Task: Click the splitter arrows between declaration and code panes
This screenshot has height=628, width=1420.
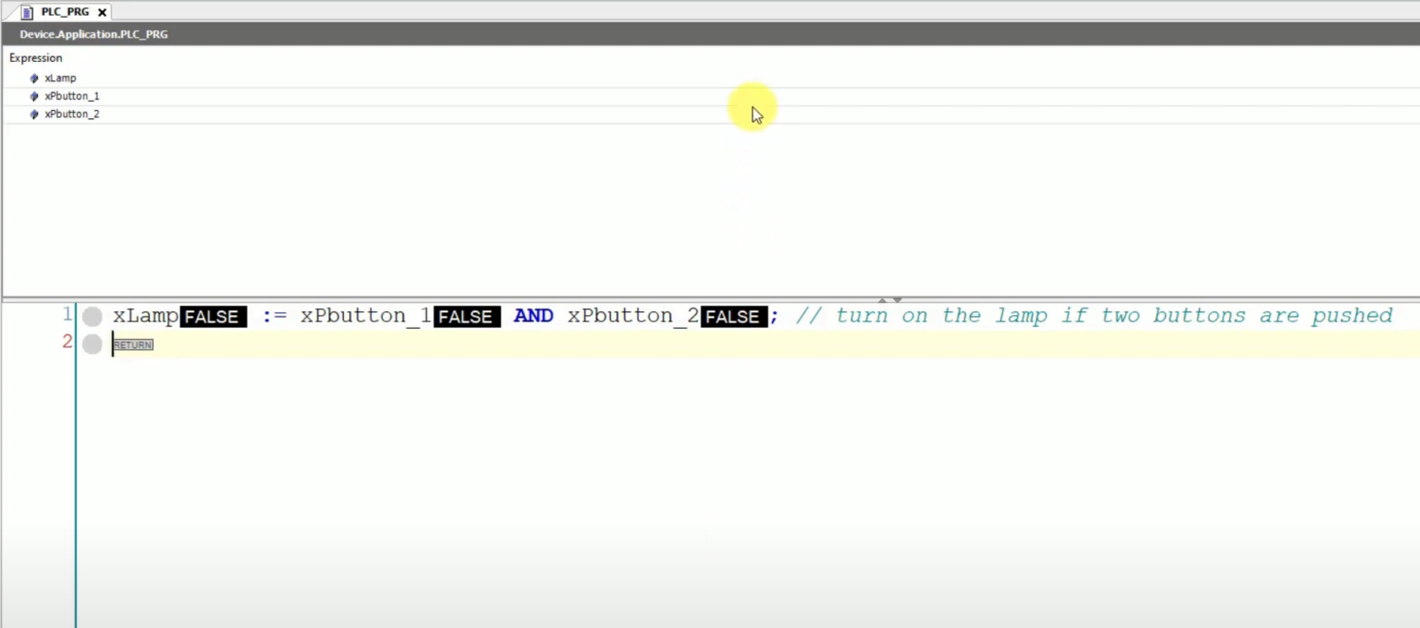Action: [x=888, y=299]
